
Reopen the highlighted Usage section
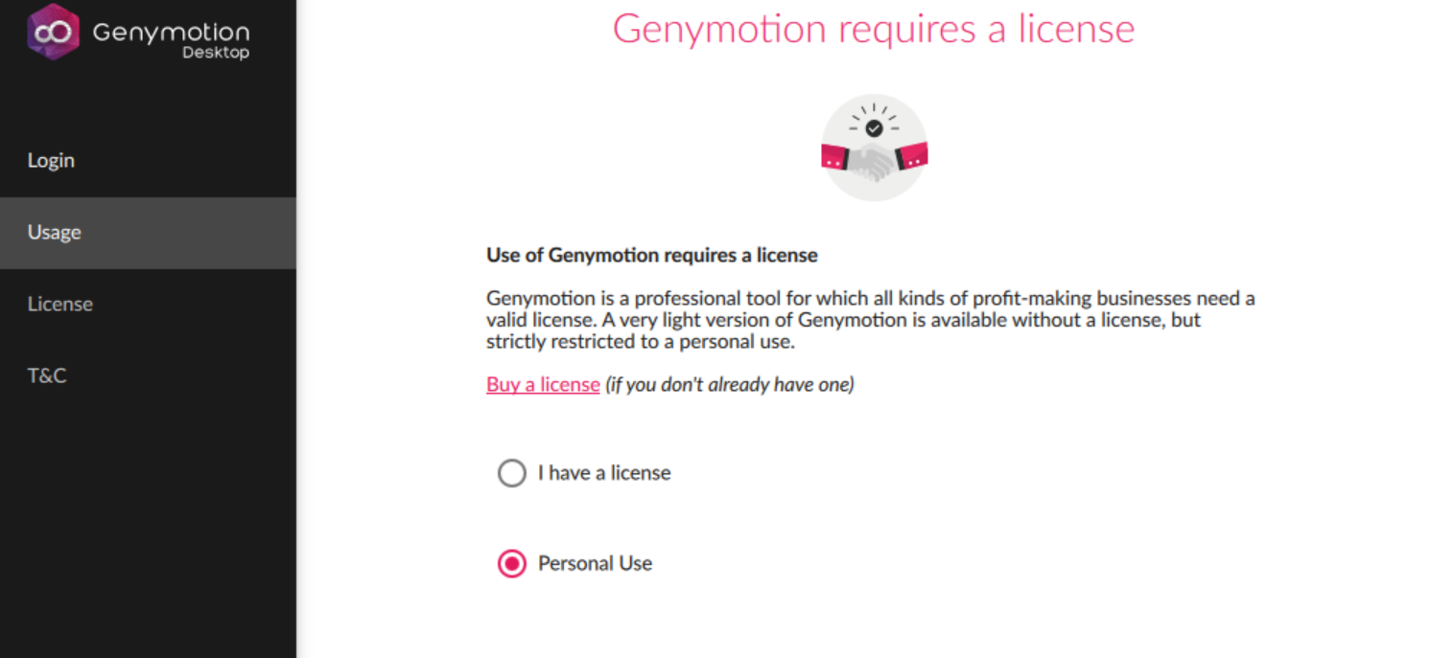pos(54,232)
